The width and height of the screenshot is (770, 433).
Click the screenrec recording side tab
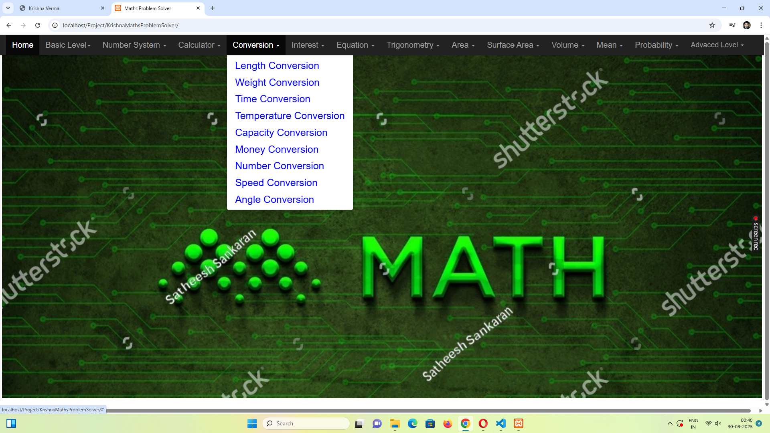pos(756,233)
